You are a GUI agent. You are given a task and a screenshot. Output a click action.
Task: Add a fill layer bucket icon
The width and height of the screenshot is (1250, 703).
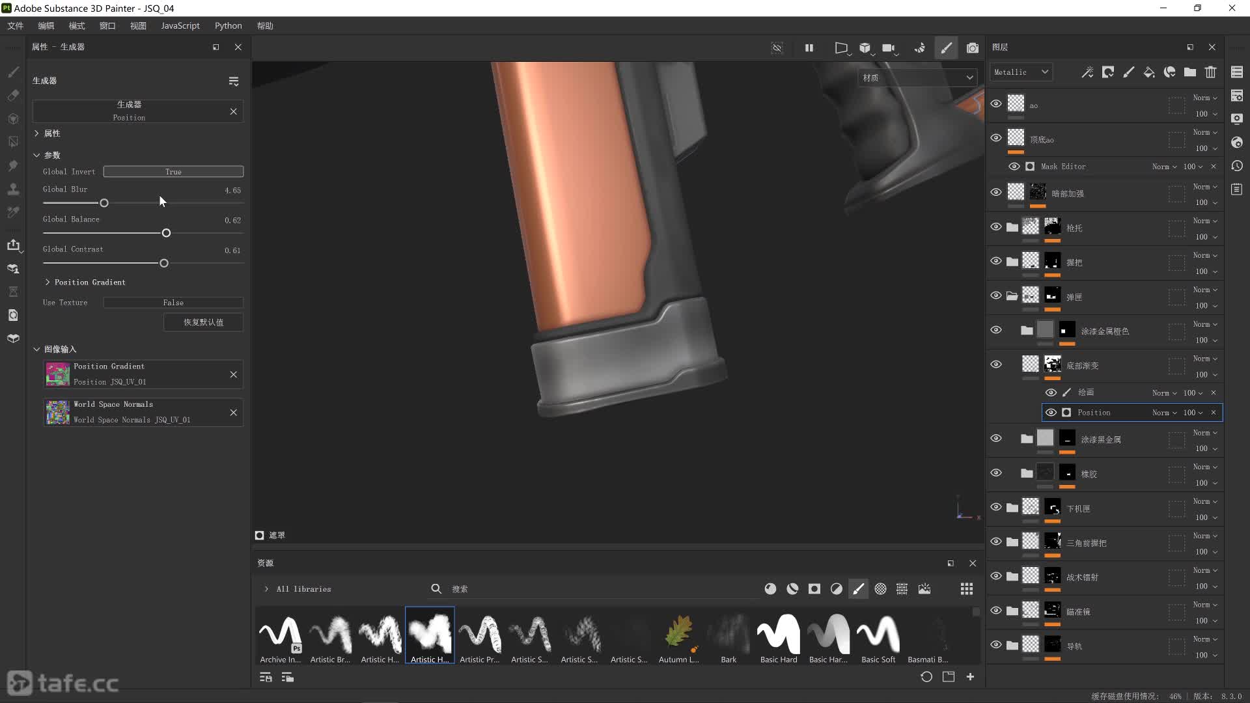1149,72
